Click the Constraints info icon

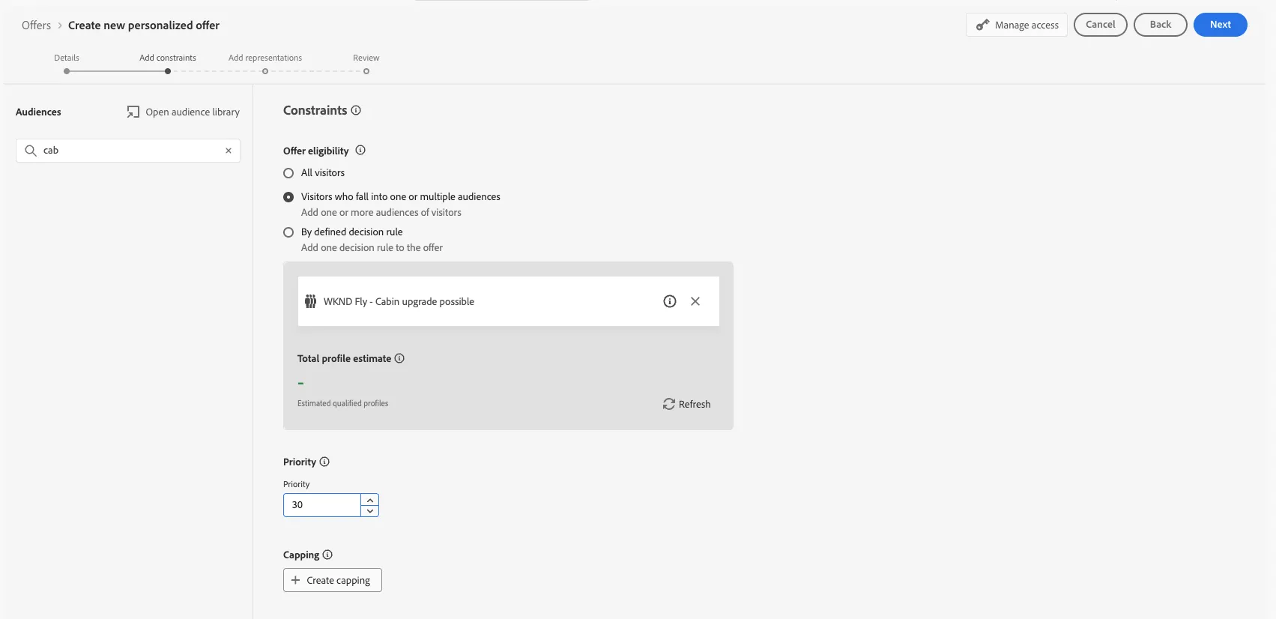(x=356, y=110)
